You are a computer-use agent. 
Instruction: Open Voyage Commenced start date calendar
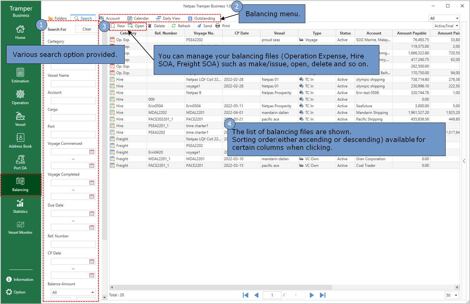click(x=92, y=152)
